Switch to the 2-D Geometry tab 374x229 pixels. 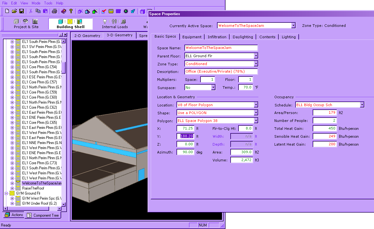pos(87,36)
